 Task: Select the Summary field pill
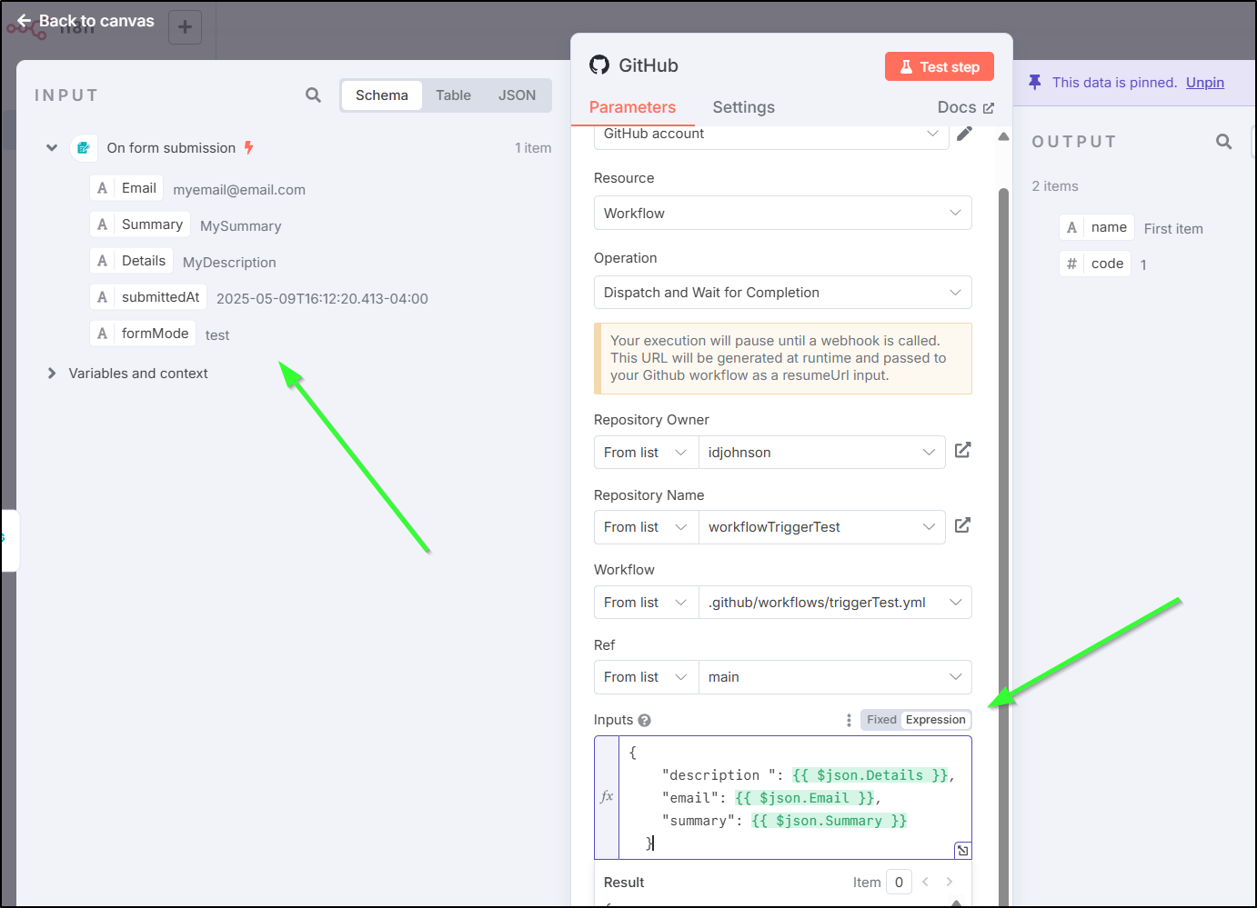140,225
